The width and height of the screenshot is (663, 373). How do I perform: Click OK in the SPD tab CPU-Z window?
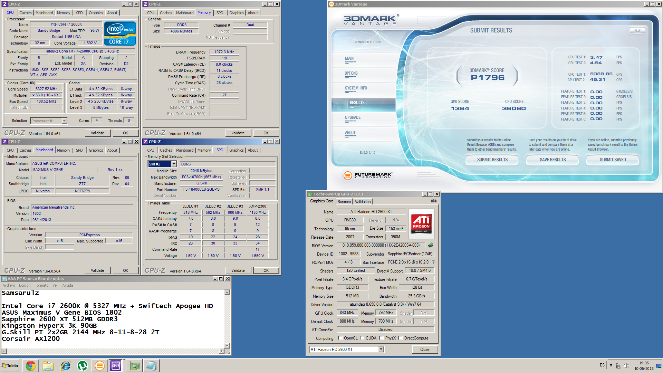pos(266,270)
